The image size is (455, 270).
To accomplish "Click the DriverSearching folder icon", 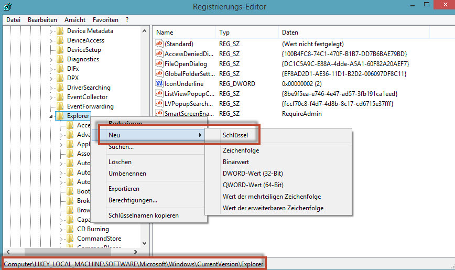I will 60,88.
